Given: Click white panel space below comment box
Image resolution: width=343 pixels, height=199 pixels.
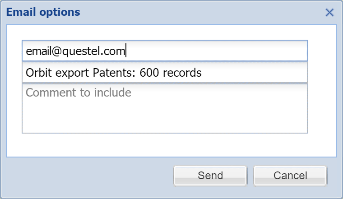Looking at the screenshot, I should (171, 145).
